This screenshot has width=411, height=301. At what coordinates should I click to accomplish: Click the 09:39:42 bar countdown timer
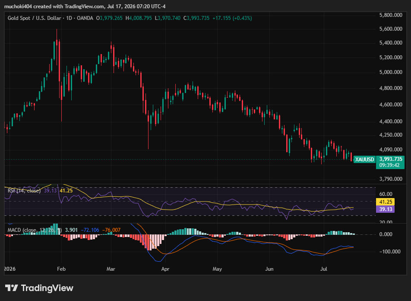tap(389, 165)
